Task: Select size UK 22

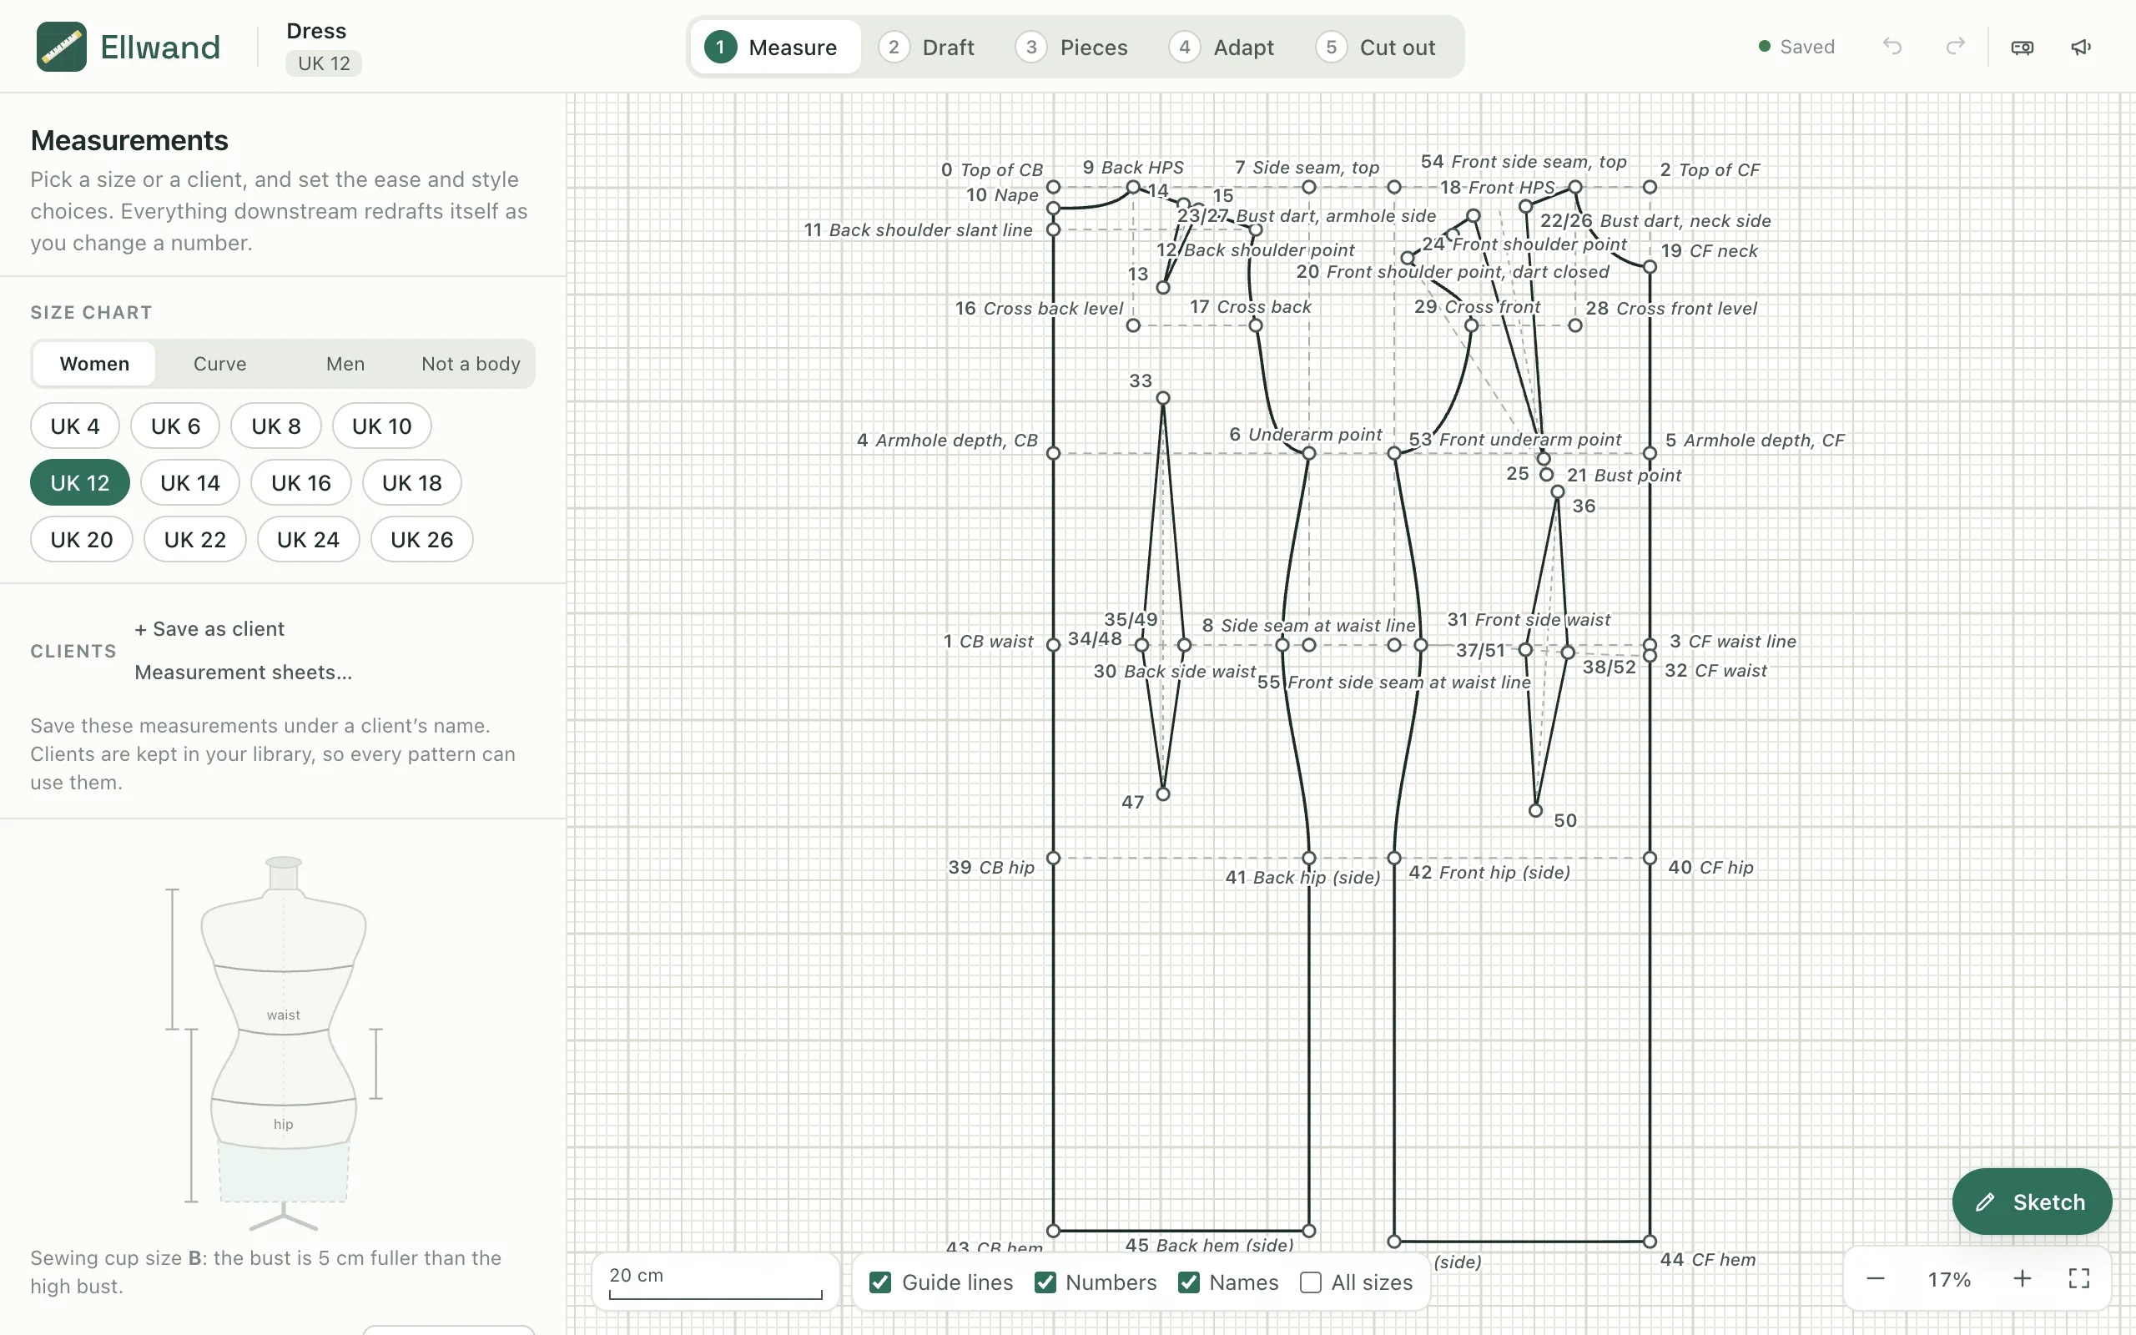Action: (x=195, y=539)
